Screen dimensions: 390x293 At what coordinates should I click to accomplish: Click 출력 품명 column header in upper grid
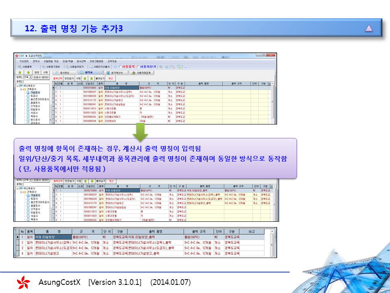click(204, 84)
